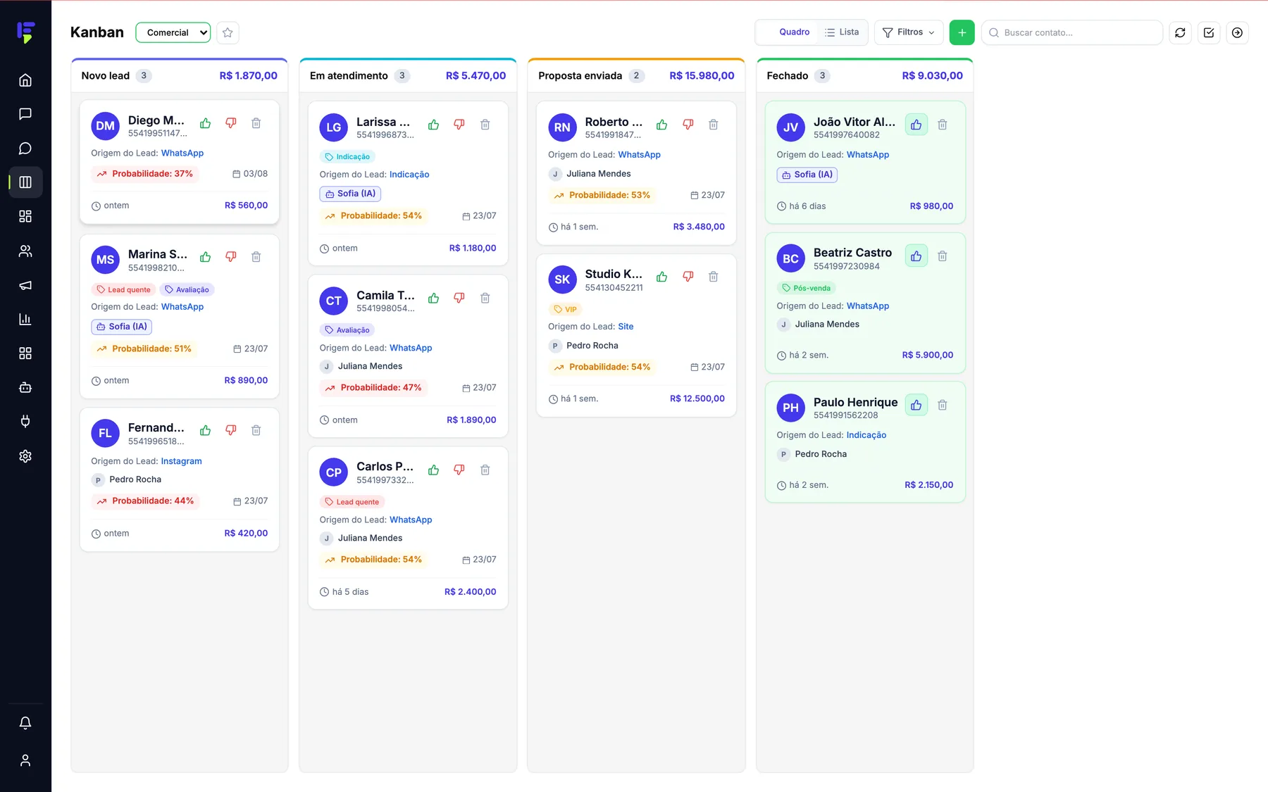Click the WhatsApp origin link on Diego card

[x=182, y=153]
